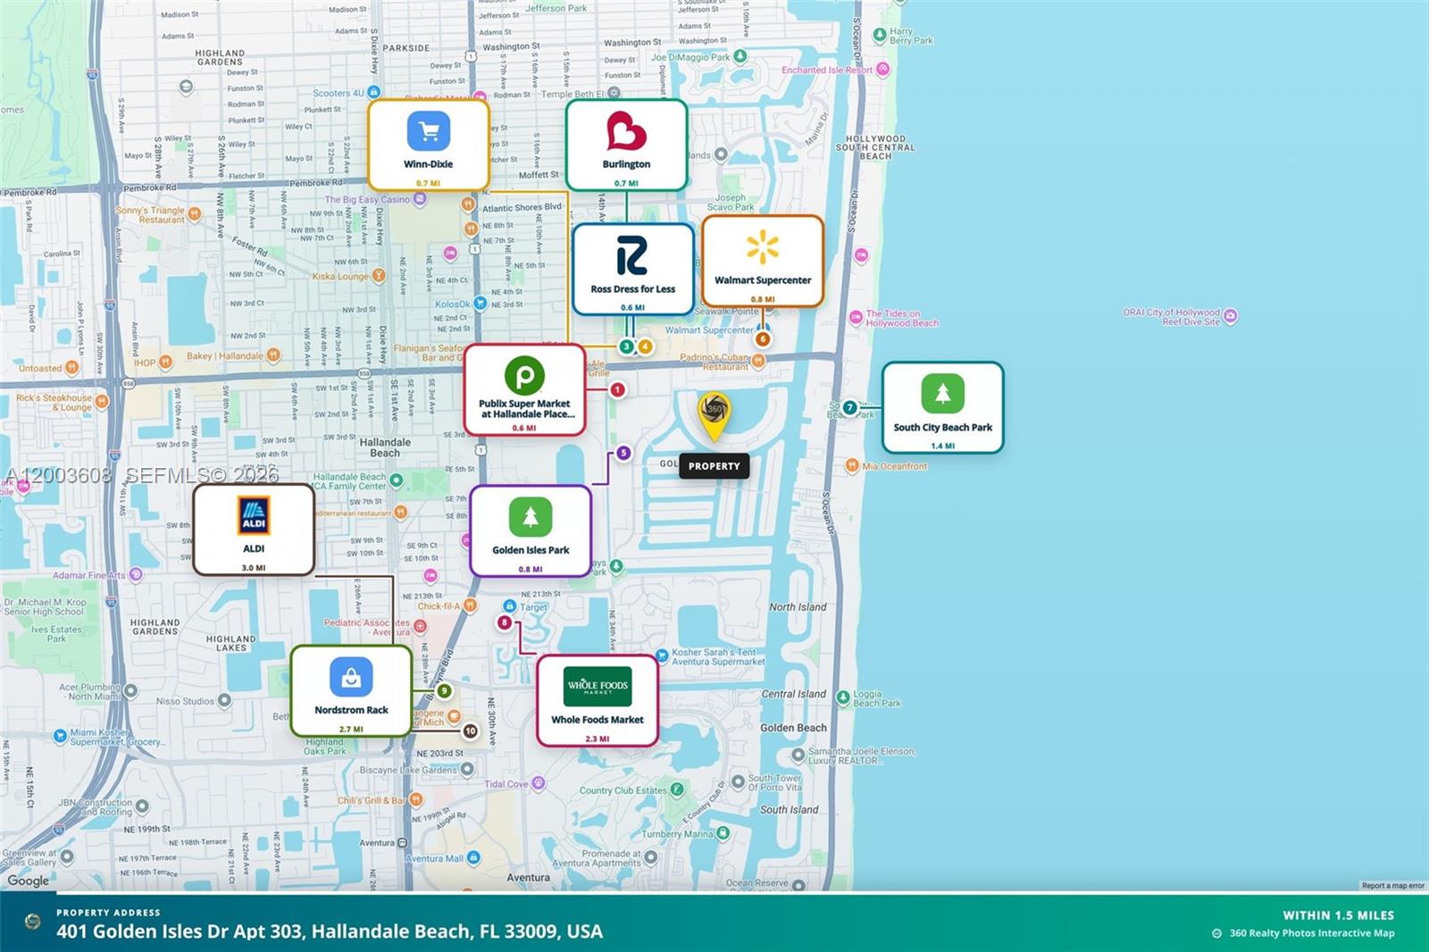The height and width of the screenshot is (952, 1429).
Task: Click the Padrino's Cuban Restaurant pin
Action: point(757,361)
